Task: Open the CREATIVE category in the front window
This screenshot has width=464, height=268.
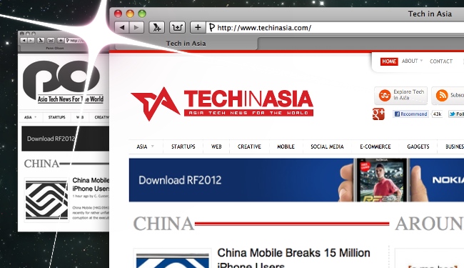Action: click(x=249, y=147)
